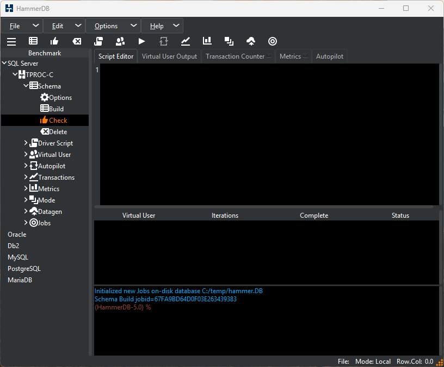Screen dimensions: 444x367
Task: Open the Edit menu
Action: point(64,26)
